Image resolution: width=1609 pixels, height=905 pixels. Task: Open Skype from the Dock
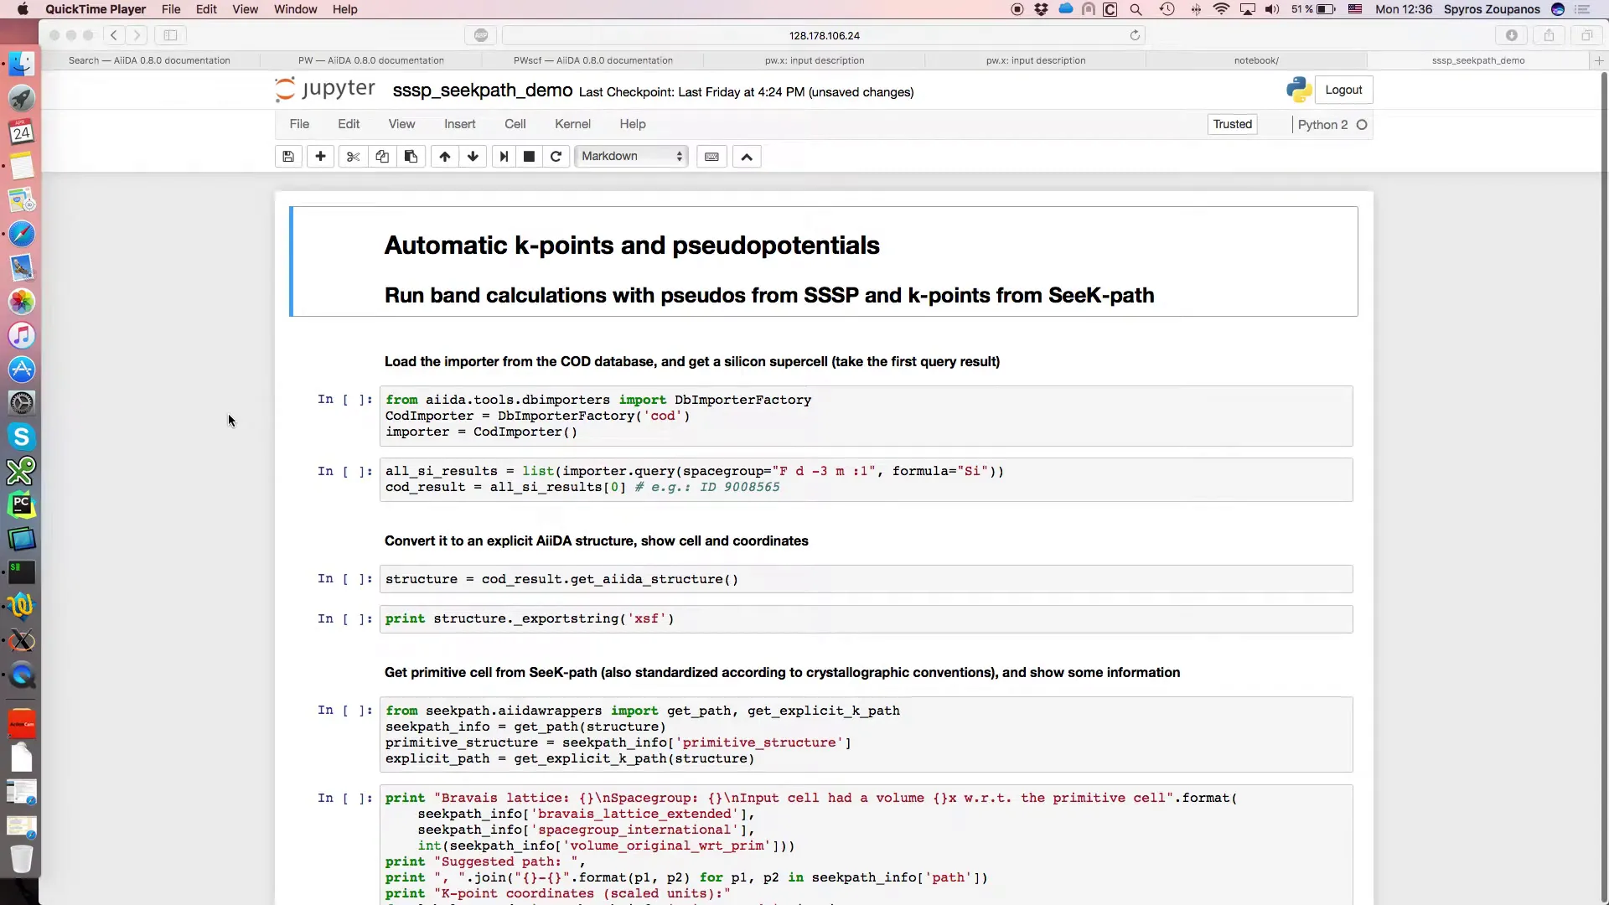22,437
